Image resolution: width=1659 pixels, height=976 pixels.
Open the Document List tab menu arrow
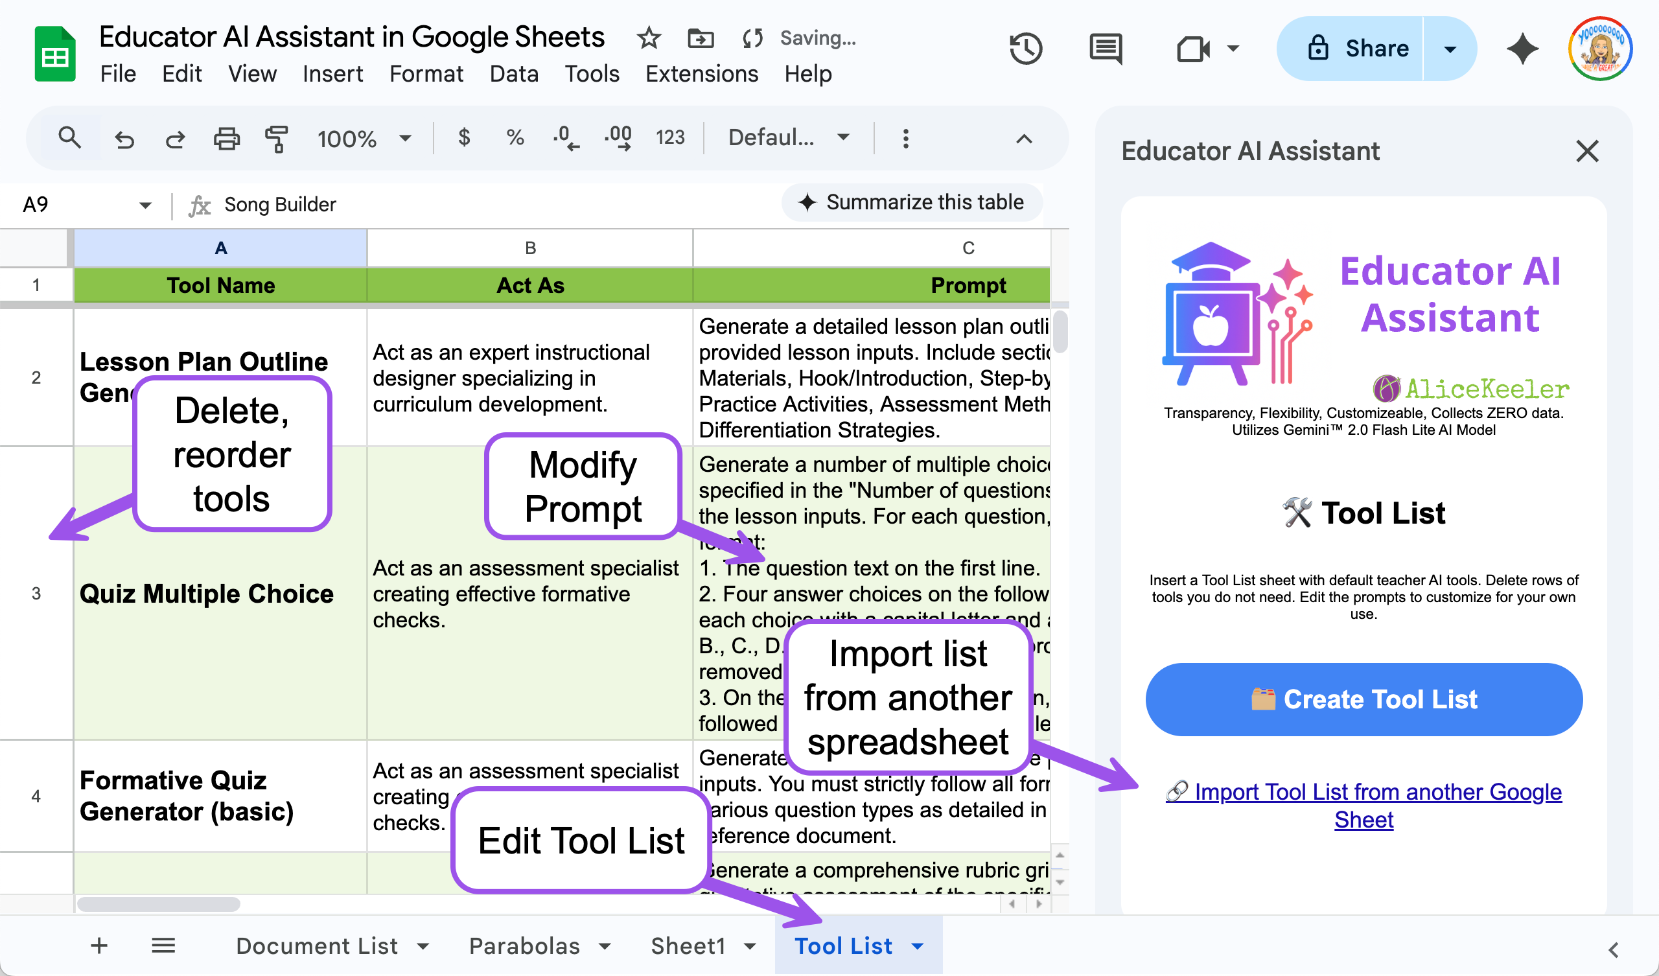click(423, 946)
